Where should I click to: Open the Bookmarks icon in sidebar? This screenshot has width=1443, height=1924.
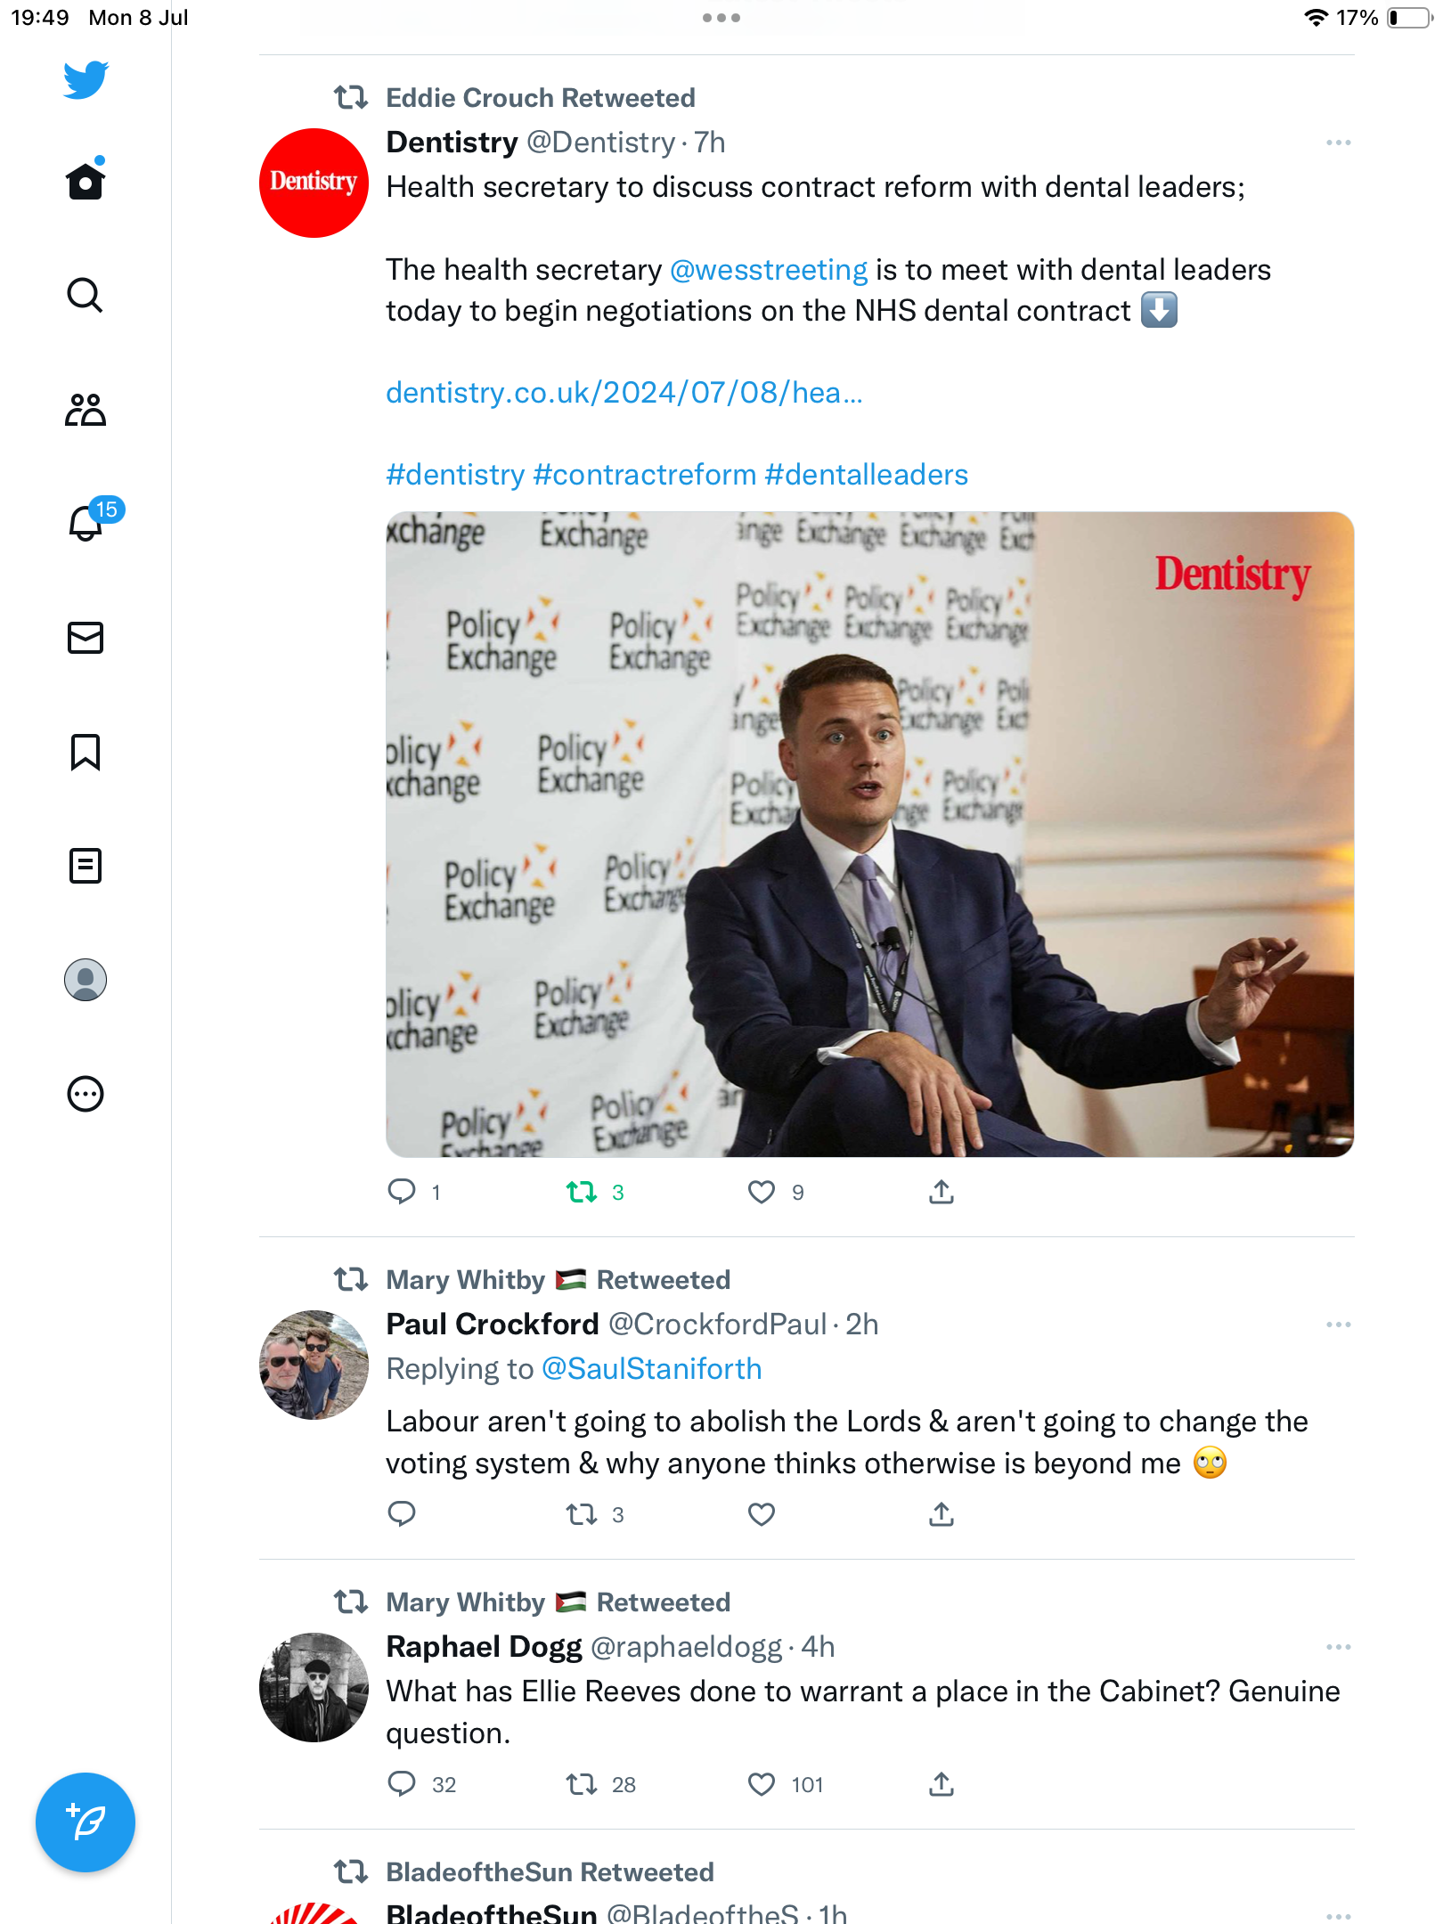[x=86, y=752]
